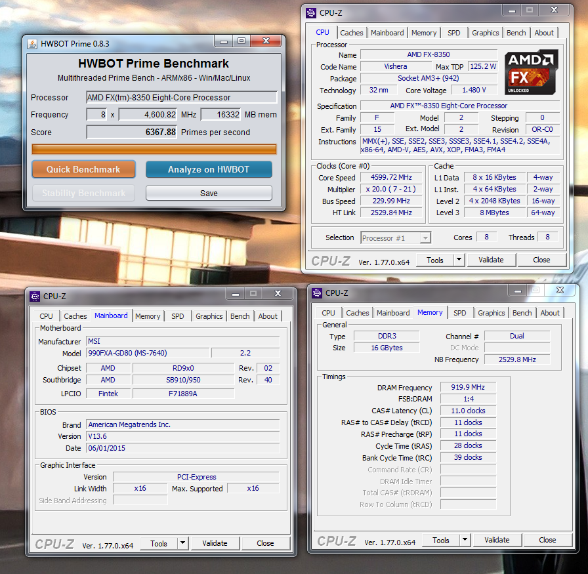This screenshot has width=588, height=574.
Task: Minimize the HWBOT Prime window
Action: coord(224,41)
